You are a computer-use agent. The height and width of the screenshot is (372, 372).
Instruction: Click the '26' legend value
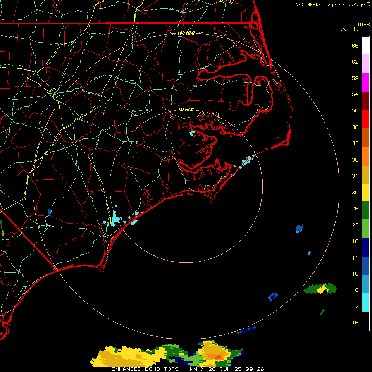[355, 209]
